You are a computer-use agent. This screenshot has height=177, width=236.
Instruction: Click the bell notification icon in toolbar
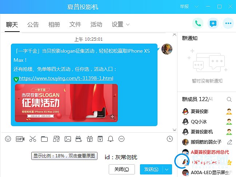(x=111, y=139)
